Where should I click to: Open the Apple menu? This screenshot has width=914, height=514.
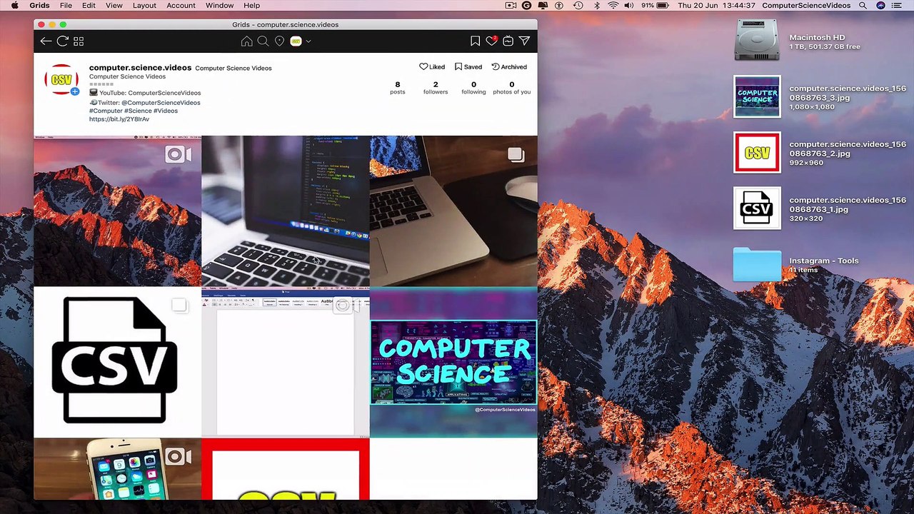click(14, 6)
